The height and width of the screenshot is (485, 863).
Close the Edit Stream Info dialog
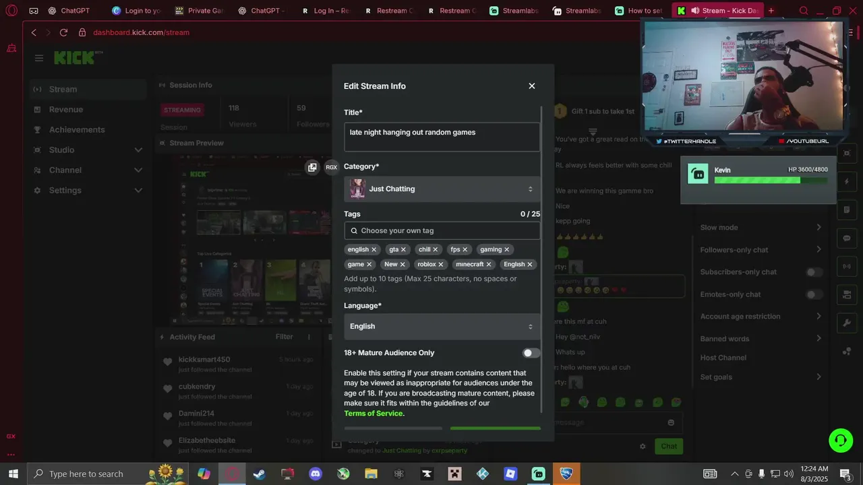click(x=532, y=86)
